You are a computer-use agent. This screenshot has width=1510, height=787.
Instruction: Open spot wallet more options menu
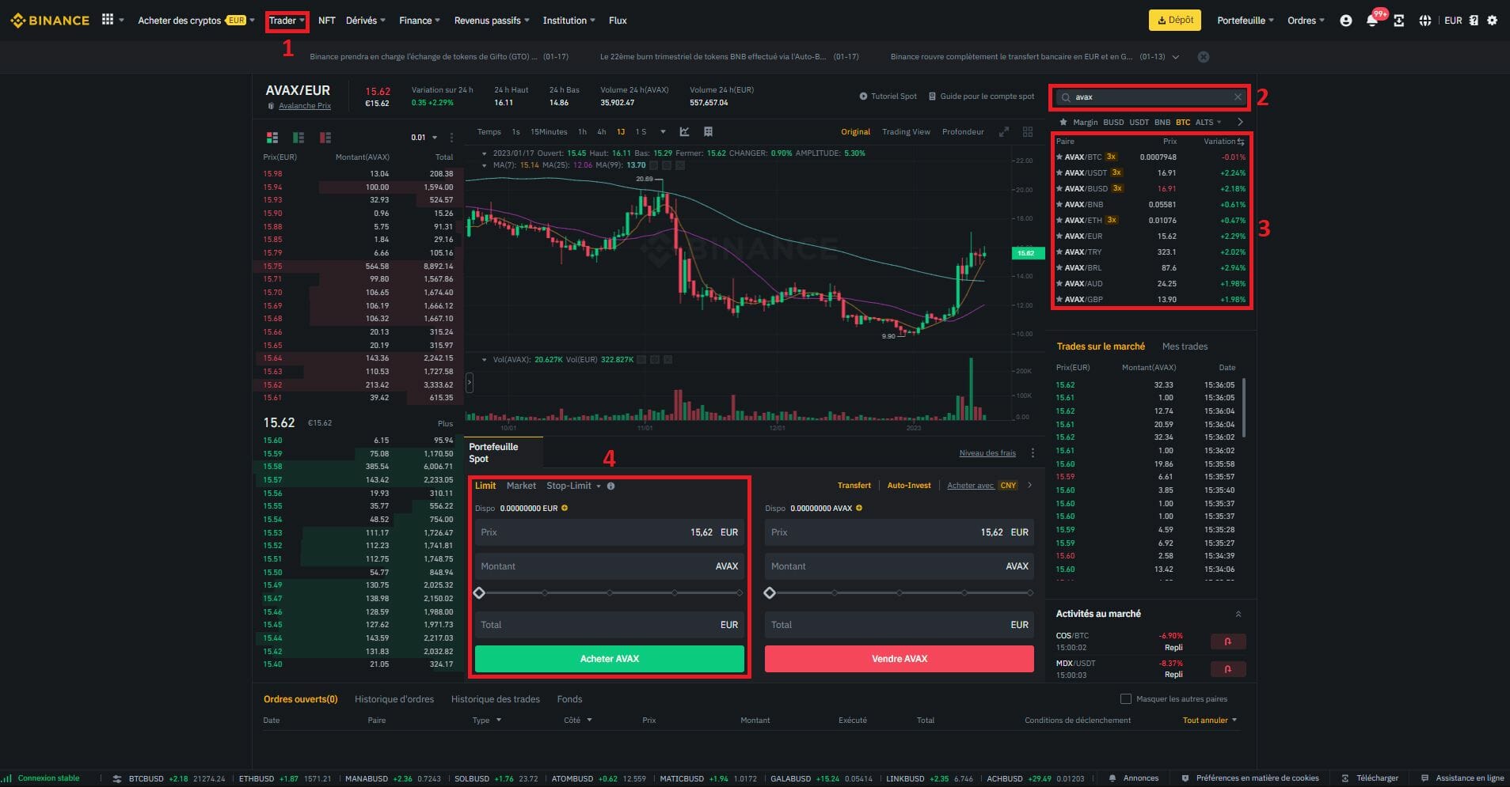pyautogui.click(x=1033, y=453)
